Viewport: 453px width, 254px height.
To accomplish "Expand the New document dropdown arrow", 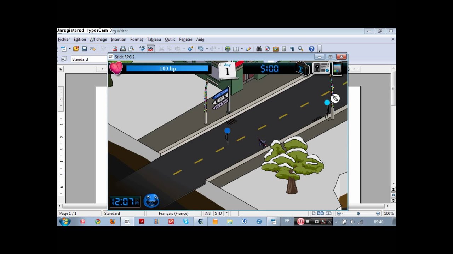I will pyautogui.click(x=70, y=49).
